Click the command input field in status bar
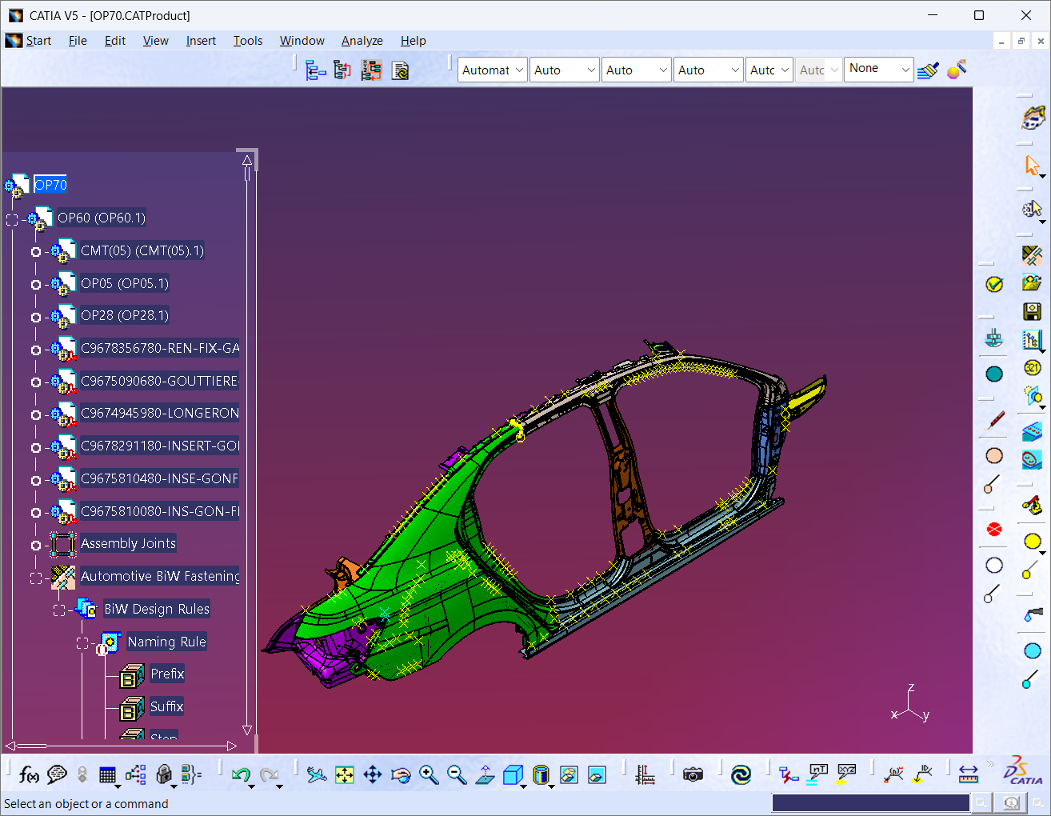Screen dimensions: 1051x816 pos(870,802)
